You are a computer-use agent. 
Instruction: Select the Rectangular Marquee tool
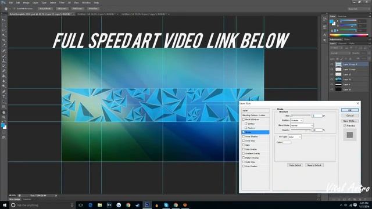click(x=3, y=25)
